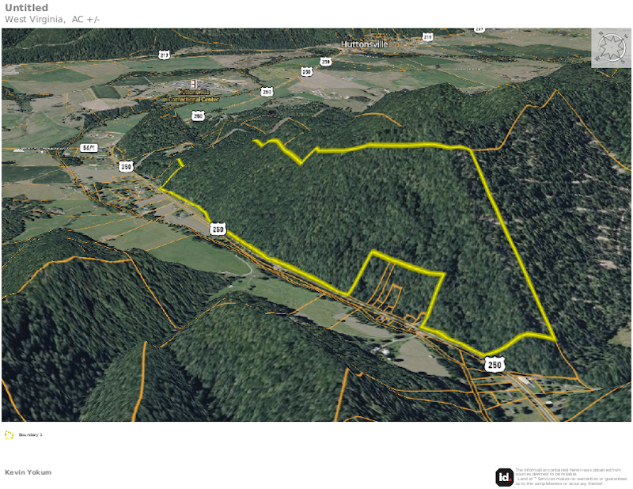Click the 250 shield just below 56/1 marker

[126, 166]
